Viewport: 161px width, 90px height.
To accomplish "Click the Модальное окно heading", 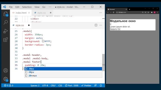I will (123, 21).
